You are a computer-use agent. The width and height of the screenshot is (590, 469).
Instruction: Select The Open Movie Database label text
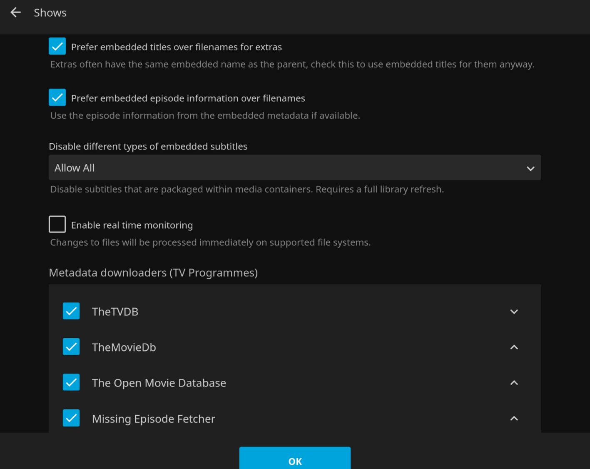(159, 383)
